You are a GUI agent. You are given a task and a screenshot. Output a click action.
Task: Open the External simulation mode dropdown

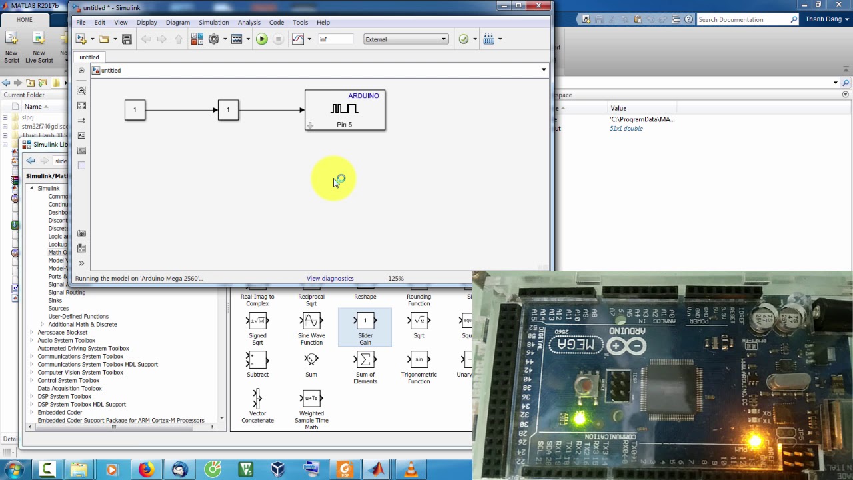406,39
